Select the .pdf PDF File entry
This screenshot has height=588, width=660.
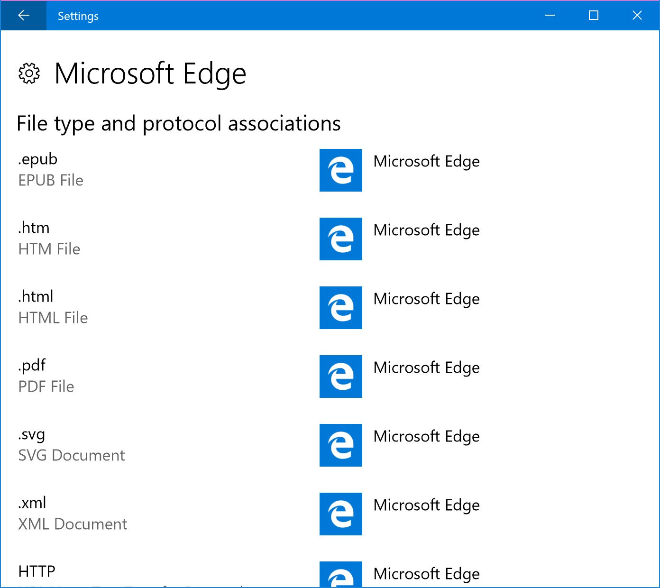pyautogui.click(x=46, y=376)
